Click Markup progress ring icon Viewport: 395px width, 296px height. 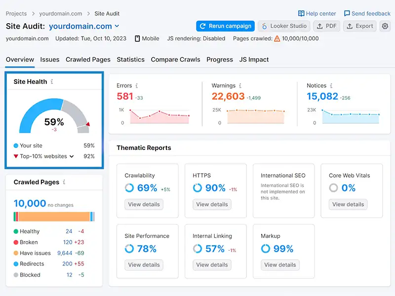265,249
